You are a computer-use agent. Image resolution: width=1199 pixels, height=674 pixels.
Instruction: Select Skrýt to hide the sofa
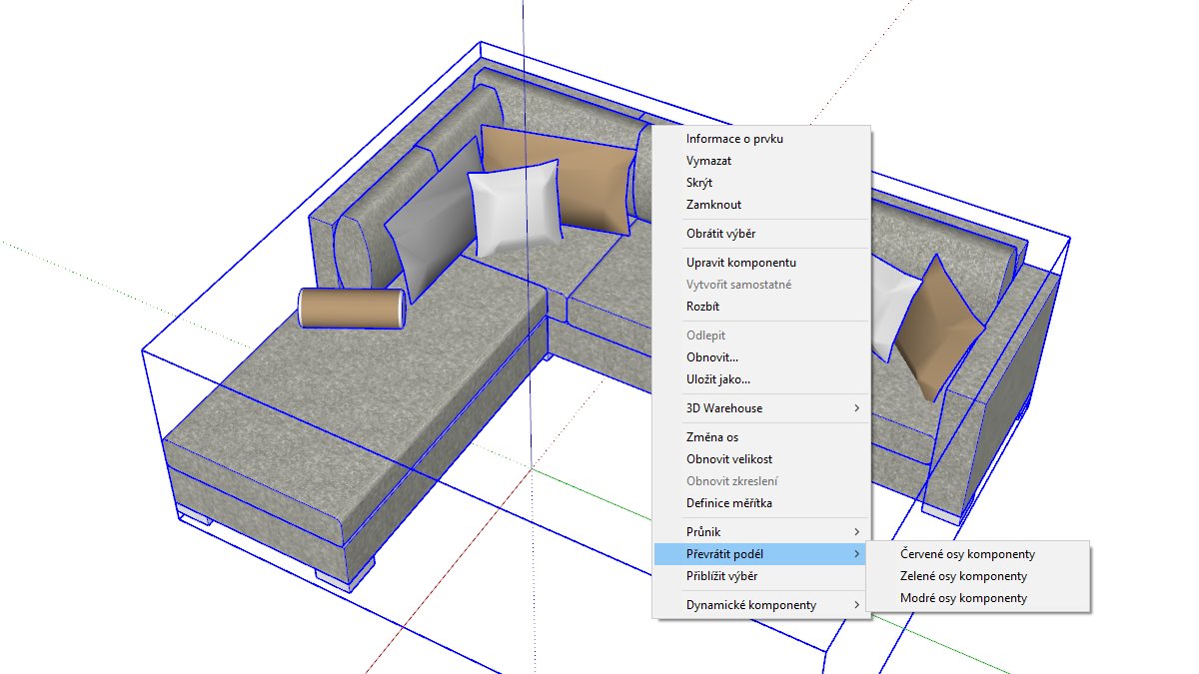699,183
